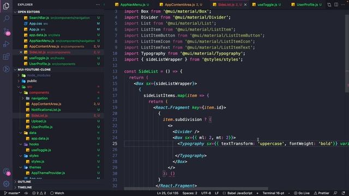The width and height of the screenshot is (349, 196).
Task: Click line number 25 in gutter
Action: point(115,144)
